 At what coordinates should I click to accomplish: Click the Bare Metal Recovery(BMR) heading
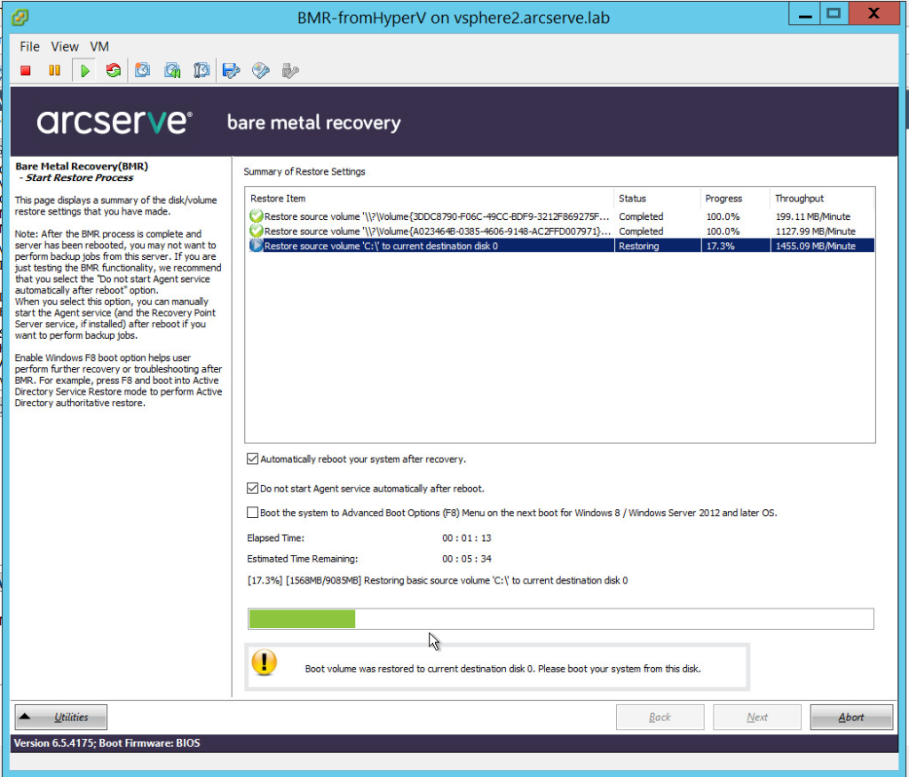pyautogui.click(x=82, y=166)
